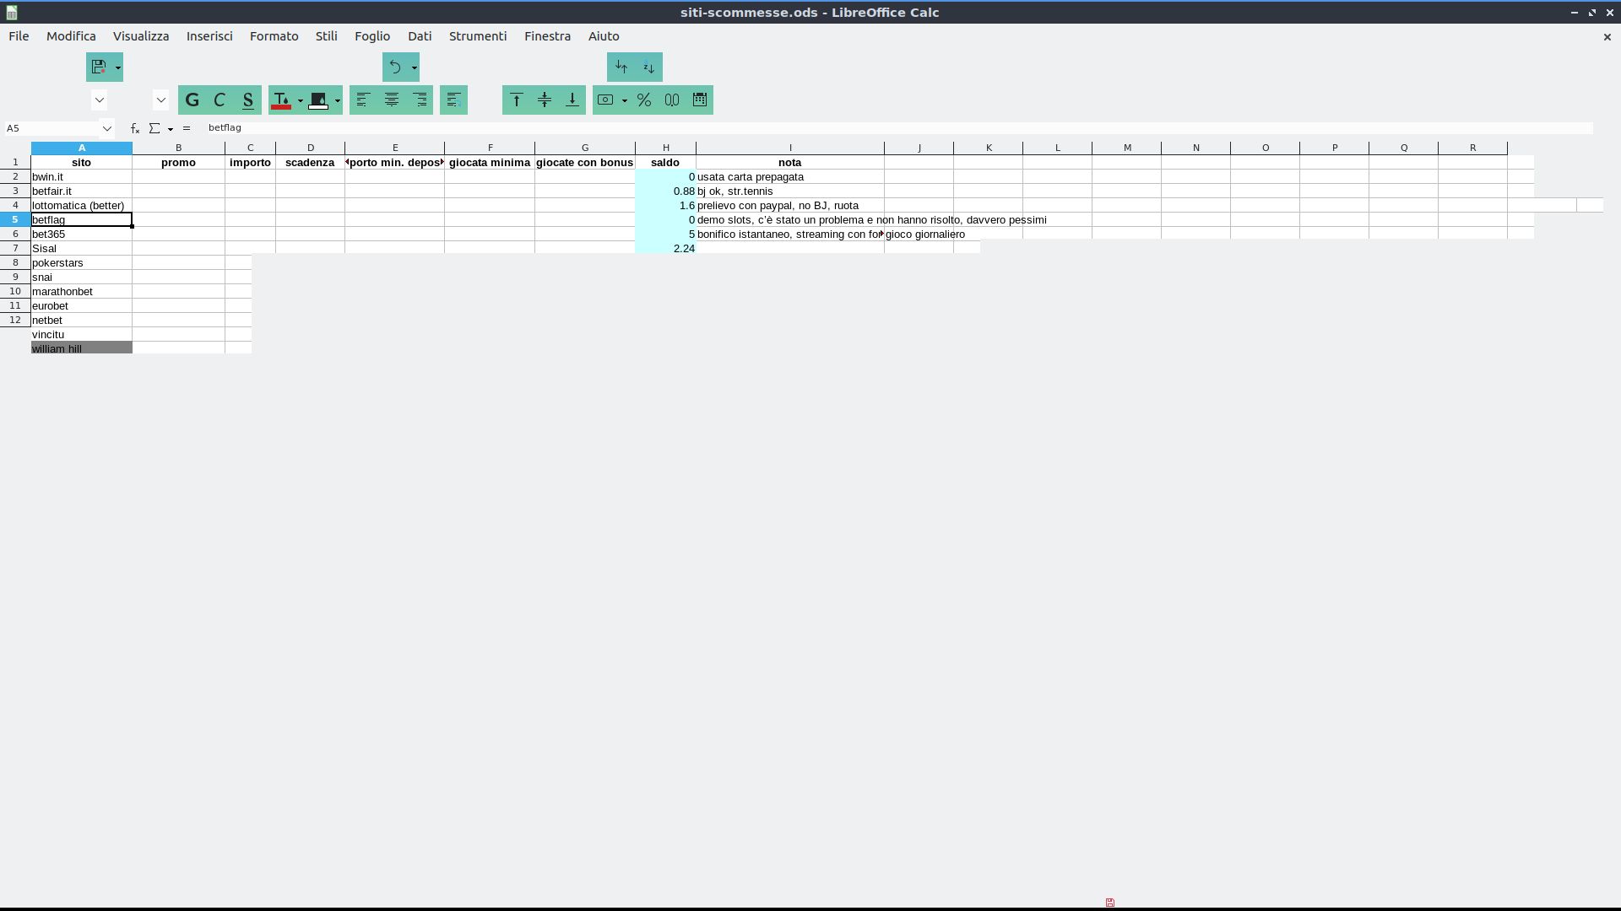This screenshot has width=1621, height=911.
Task: Toggle italic (C) formatting
Action: click(x=220, y=100)
